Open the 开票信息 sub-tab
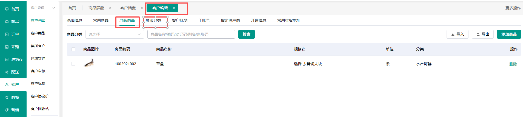 tap(259, 20)
